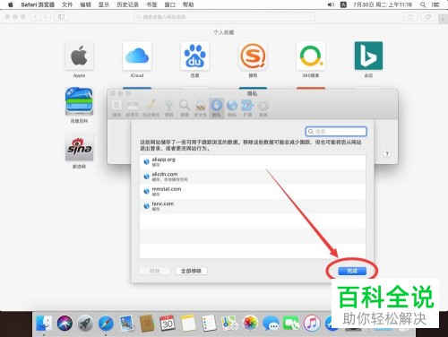Click the Safari address bar
The height and width of the screenshot is (337, 448).
(224, 17)
